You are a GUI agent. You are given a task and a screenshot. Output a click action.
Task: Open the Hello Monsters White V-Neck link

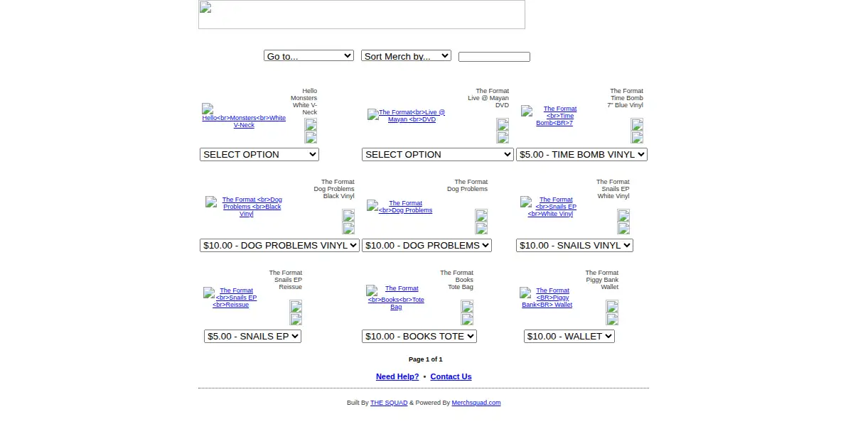pos(244,118)
